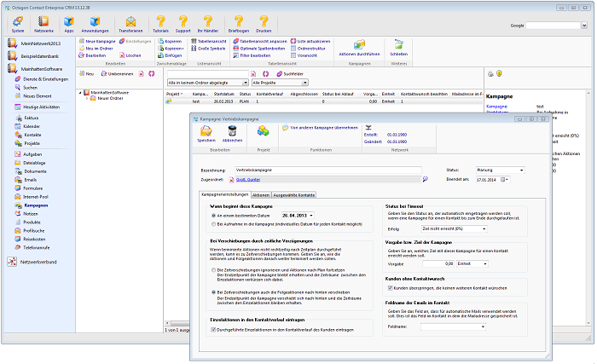Click Löschen in ribbon
597x364 pixels.
[x=130, y=55]
